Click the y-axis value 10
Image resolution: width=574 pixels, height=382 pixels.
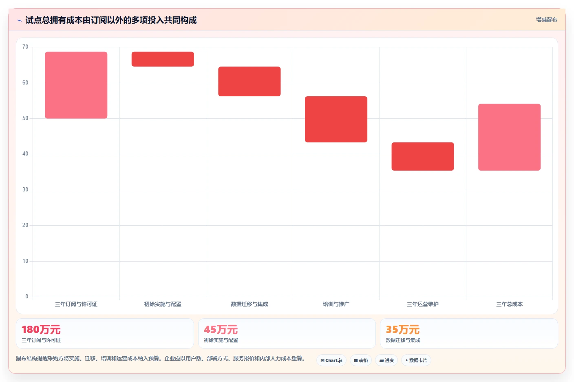[25, 261]
